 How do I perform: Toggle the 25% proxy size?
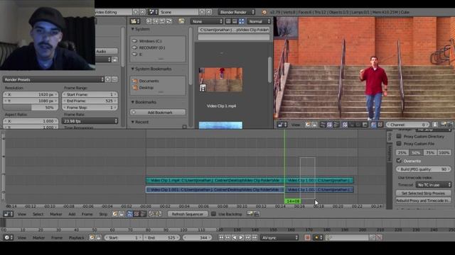pos(402,153)
